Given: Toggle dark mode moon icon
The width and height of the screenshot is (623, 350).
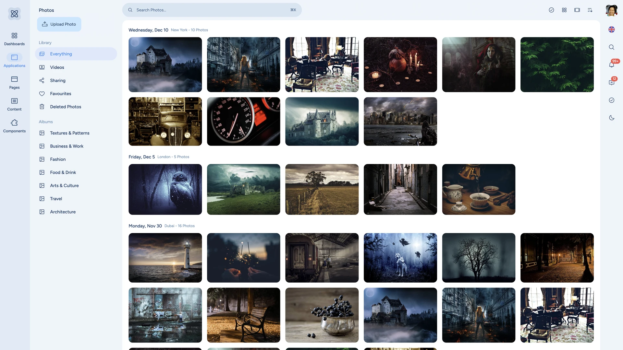Looking at the screenshot, I should tap(612, 118).
